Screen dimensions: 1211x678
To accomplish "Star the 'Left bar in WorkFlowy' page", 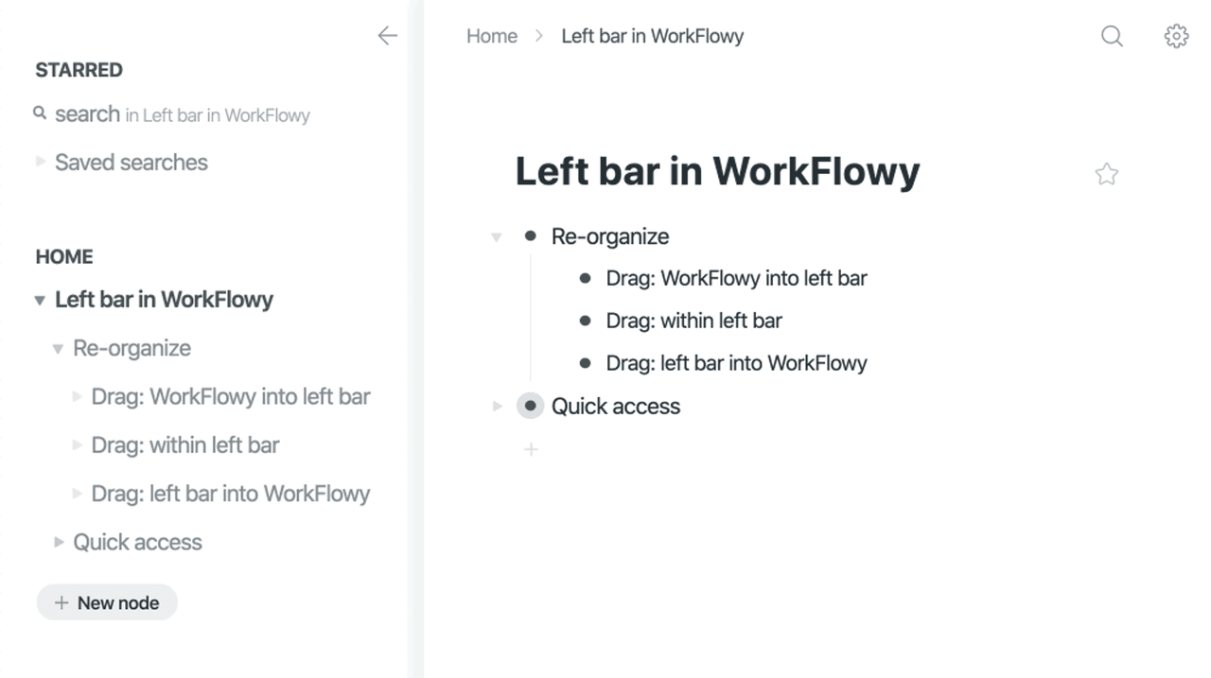I will tap(1106, 174).
